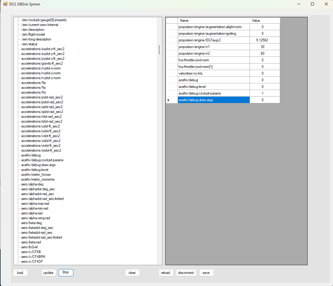Screen dimensions: 333x286
Task: Click propulsion/engine/augmentation-igniting name cell
Action: pos(214,34)
